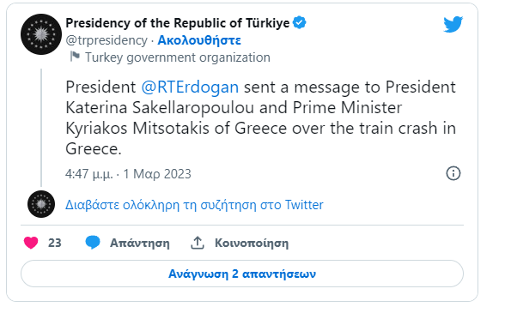Screen dimensions: 511x319
Task: Click the Turkey government organization label
Action: [x=178, y=57]
